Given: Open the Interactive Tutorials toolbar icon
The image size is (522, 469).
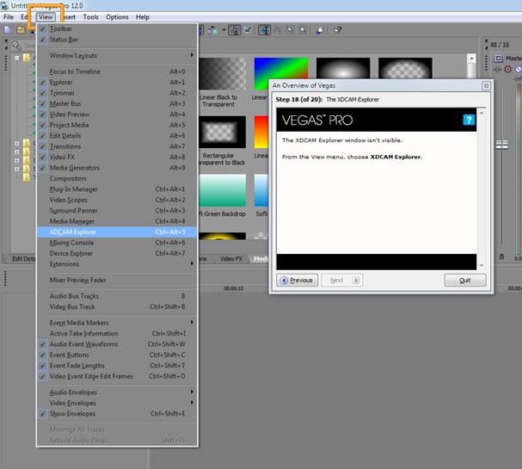Looking at the screenshot, I should tap(320, 30).
